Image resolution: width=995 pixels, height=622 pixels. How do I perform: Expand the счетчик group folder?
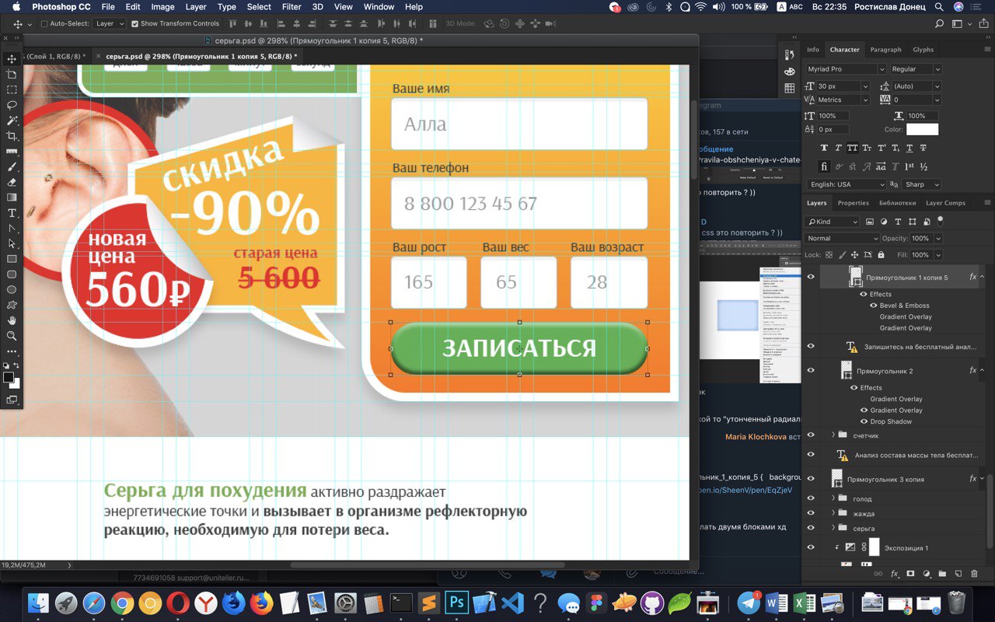833,435
